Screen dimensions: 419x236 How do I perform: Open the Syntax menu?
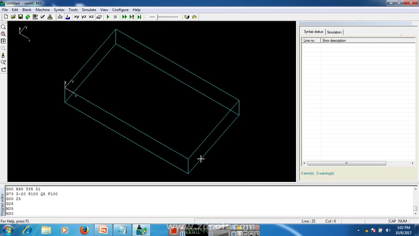[59, 10]
